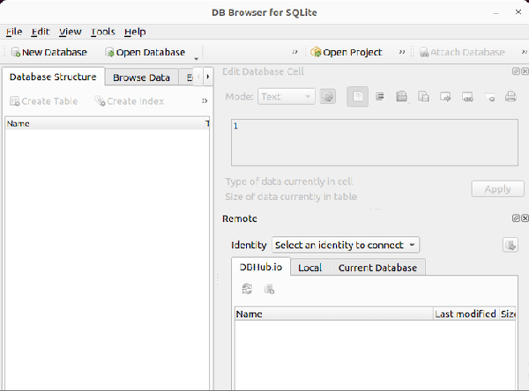Minimize the DB Browser for SQLite window
The height and width of the screenshot is (391, 529).
pos(495,13)
